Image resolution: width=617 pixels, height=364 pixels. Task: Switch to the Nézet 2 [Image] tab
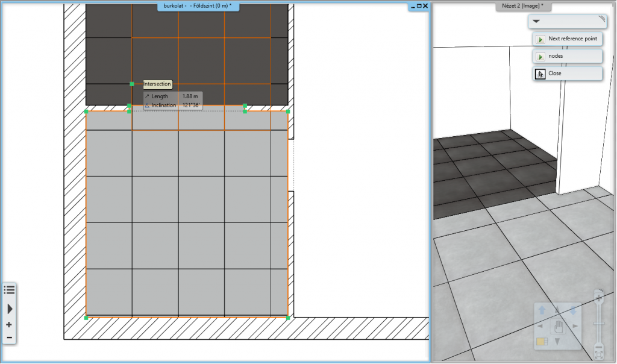click(523, 6)
